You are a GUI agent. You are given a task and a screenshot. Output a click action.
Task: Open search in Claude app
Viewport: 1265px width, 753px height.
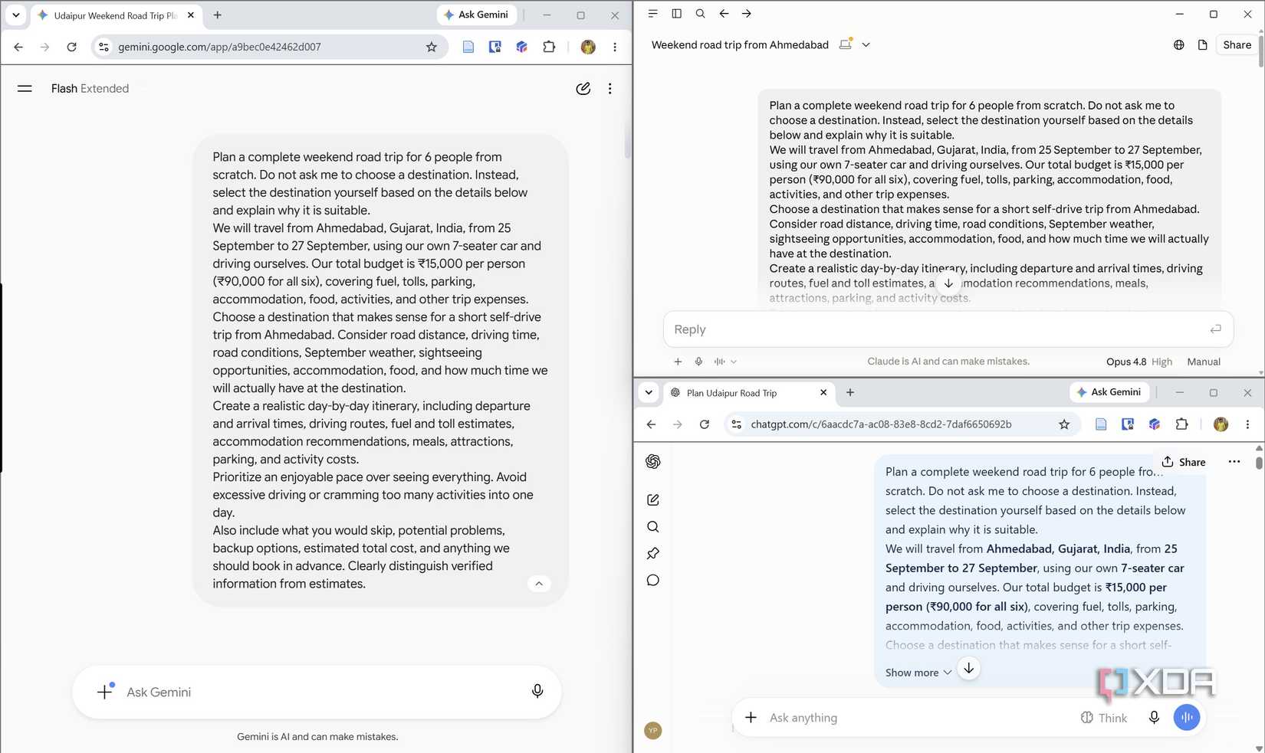(700, 14)
